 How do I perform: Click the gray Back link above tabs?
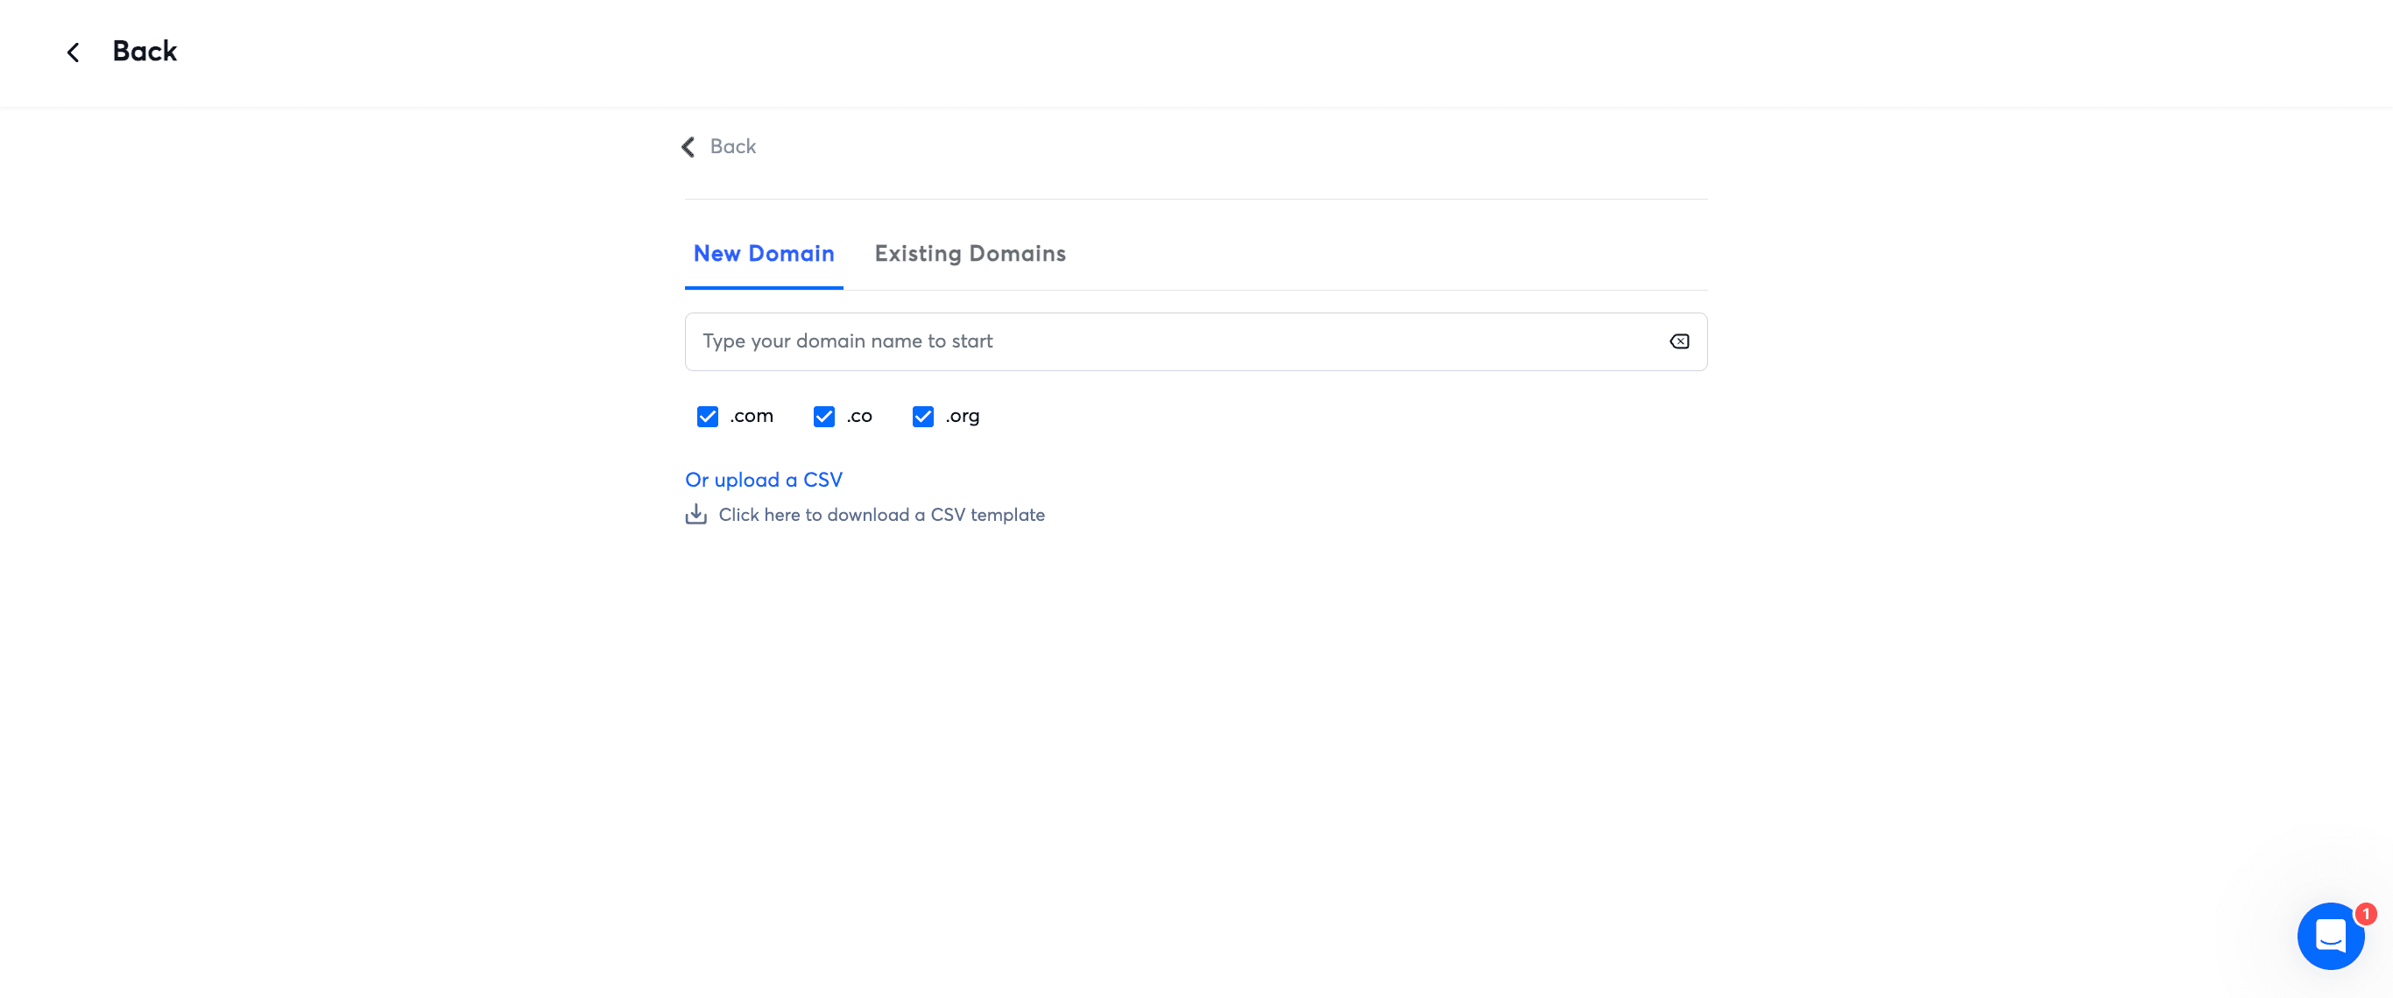tap(733, 147)
